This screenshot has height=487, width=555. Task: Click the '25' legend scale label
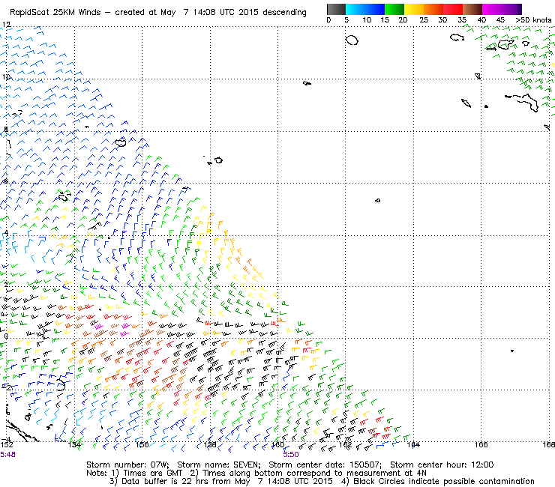[x=424, y=19]
